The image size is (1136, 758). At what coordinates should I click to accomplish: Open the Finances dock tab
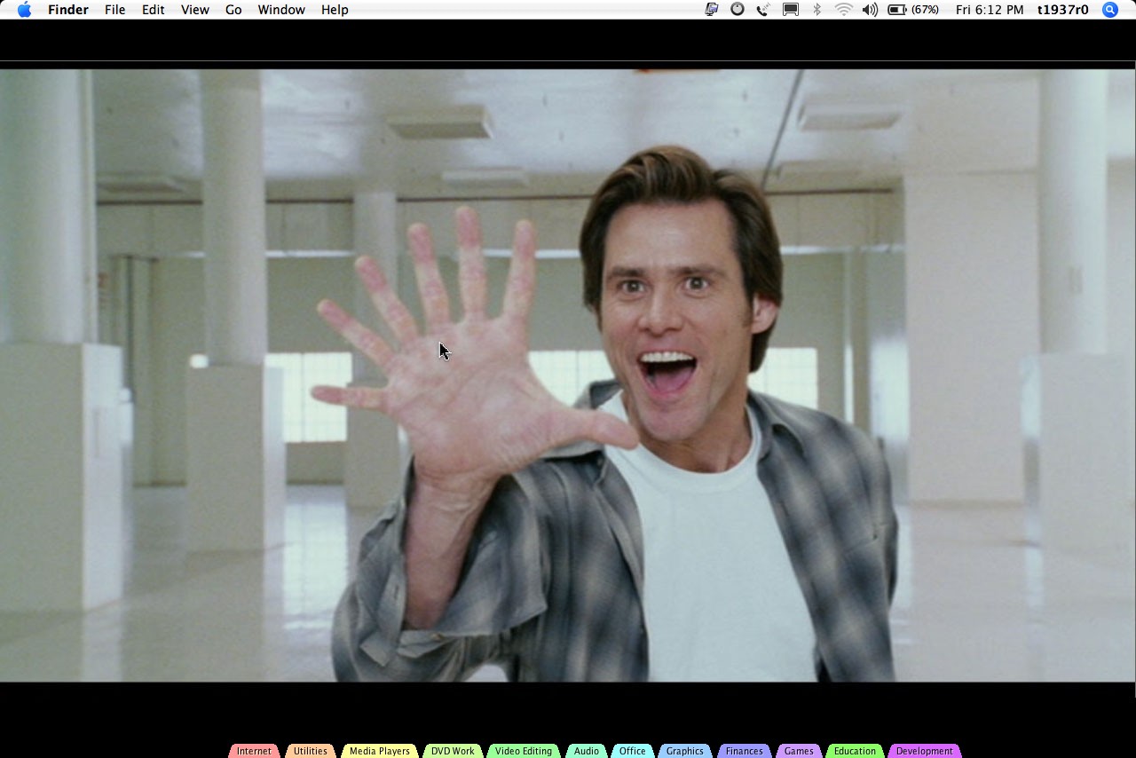[x=744, y=751]
